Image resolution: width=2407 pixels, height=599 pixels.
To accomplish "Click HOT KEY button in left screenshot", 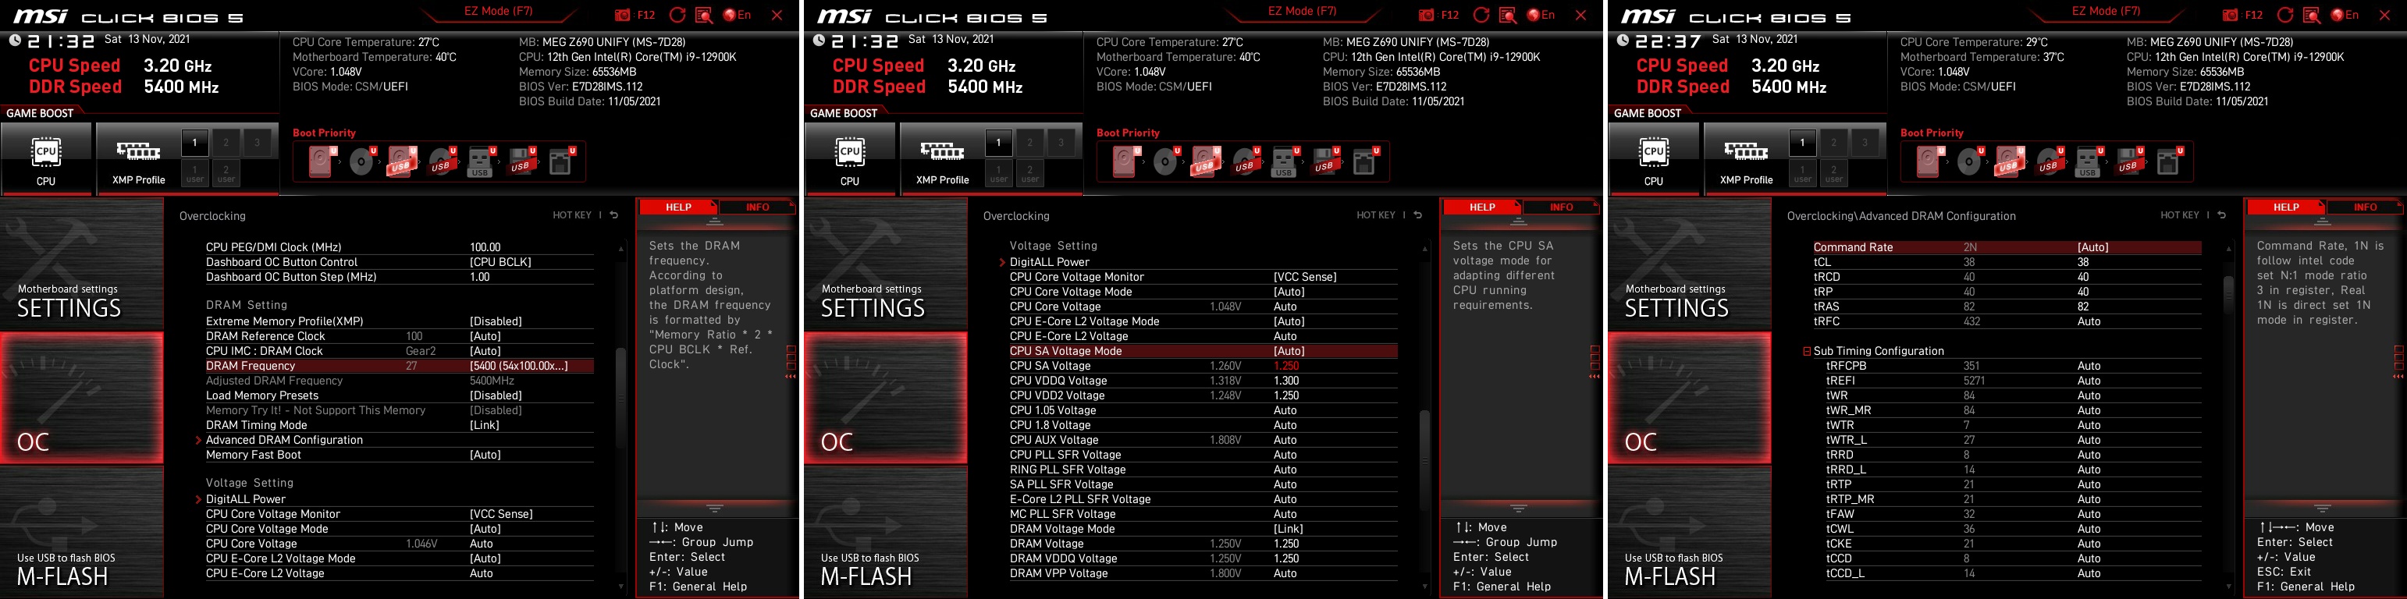I will tap(572, 215).
